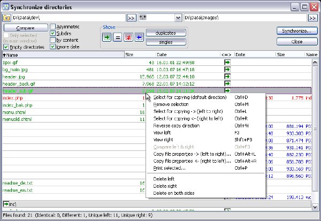Viewport: 321px width, 221px height.
Task: Click the right directory path D:\Data\Images\ field
Action: coord(245,18)
